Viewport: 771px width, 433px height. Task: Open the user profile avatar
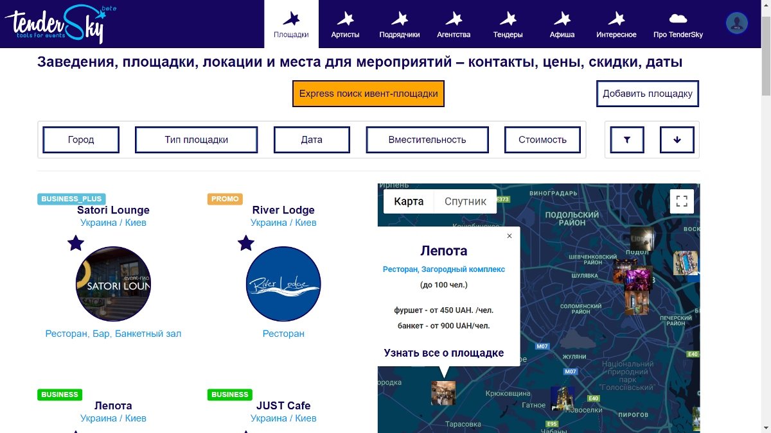pos(736,23)
